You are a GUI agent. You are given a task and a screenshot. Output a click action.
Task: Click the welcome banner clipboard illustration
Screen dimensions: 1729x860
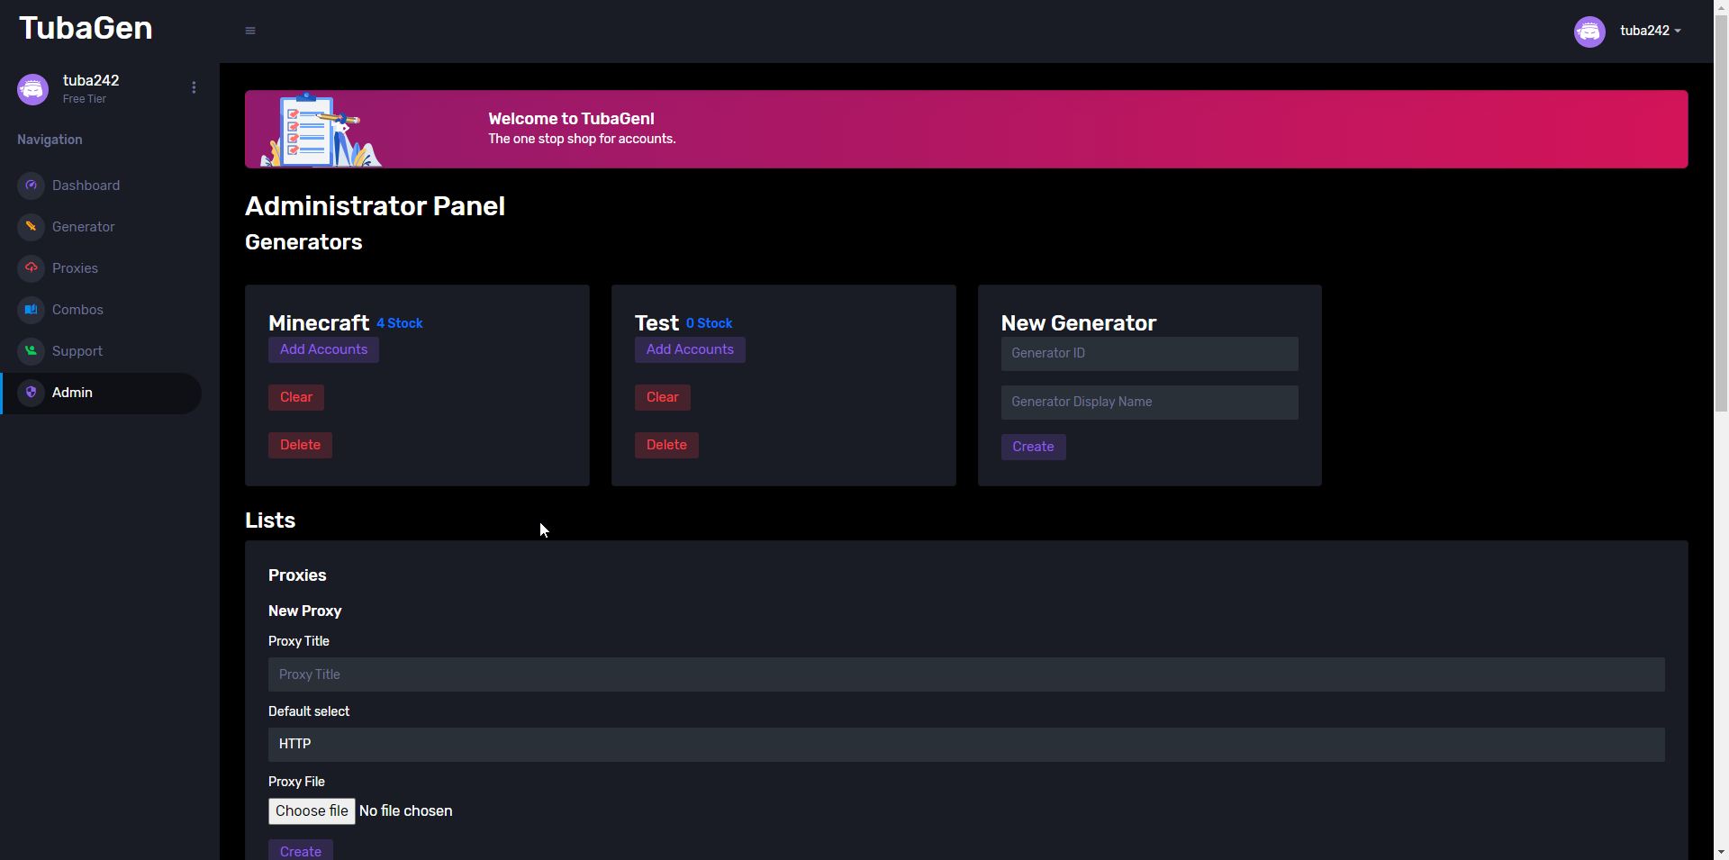(321, 129)
